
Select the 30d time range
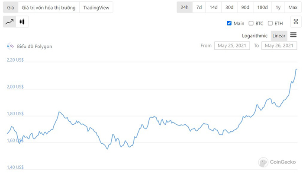(229, 8)
